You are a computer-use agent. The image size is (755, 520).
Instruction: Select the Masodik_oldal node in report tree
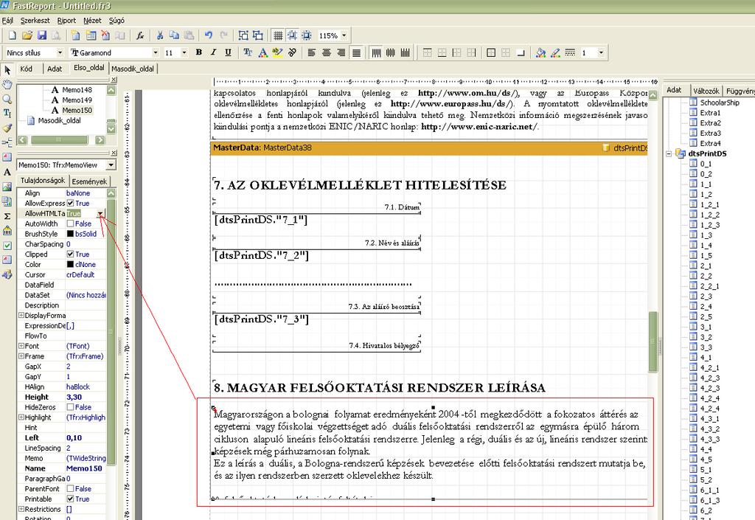(x=59, y=120)
